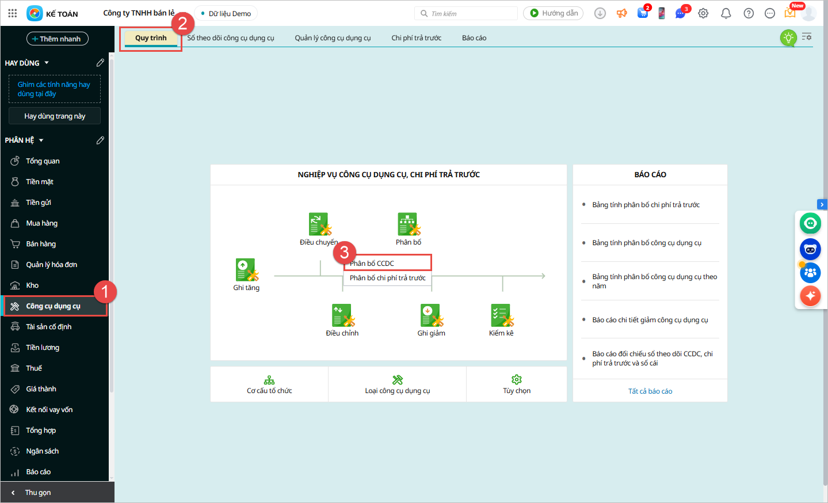Click the notification bell icon
The image size is (828, 503).
coord(726,13)
